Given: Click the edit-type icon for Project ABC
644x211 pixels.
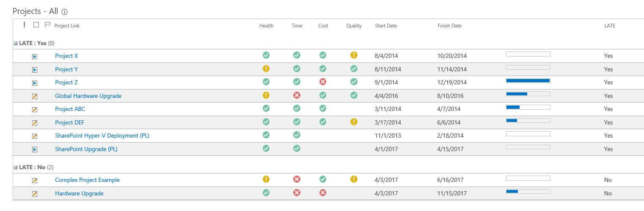Looking at the screenshot, I should [35, 109].
